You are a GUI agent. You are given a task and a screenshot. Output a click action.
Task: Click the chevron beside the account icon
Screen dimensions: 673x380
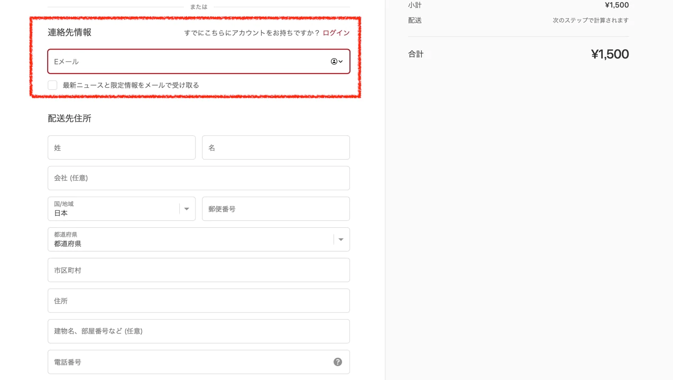pos(342,61)
